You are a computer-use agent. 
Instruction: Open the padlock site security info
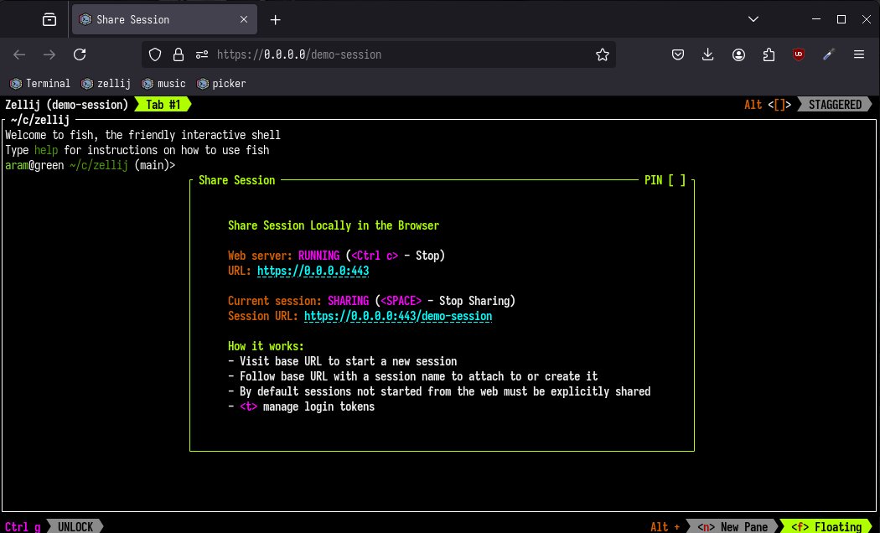click(179, 54)
